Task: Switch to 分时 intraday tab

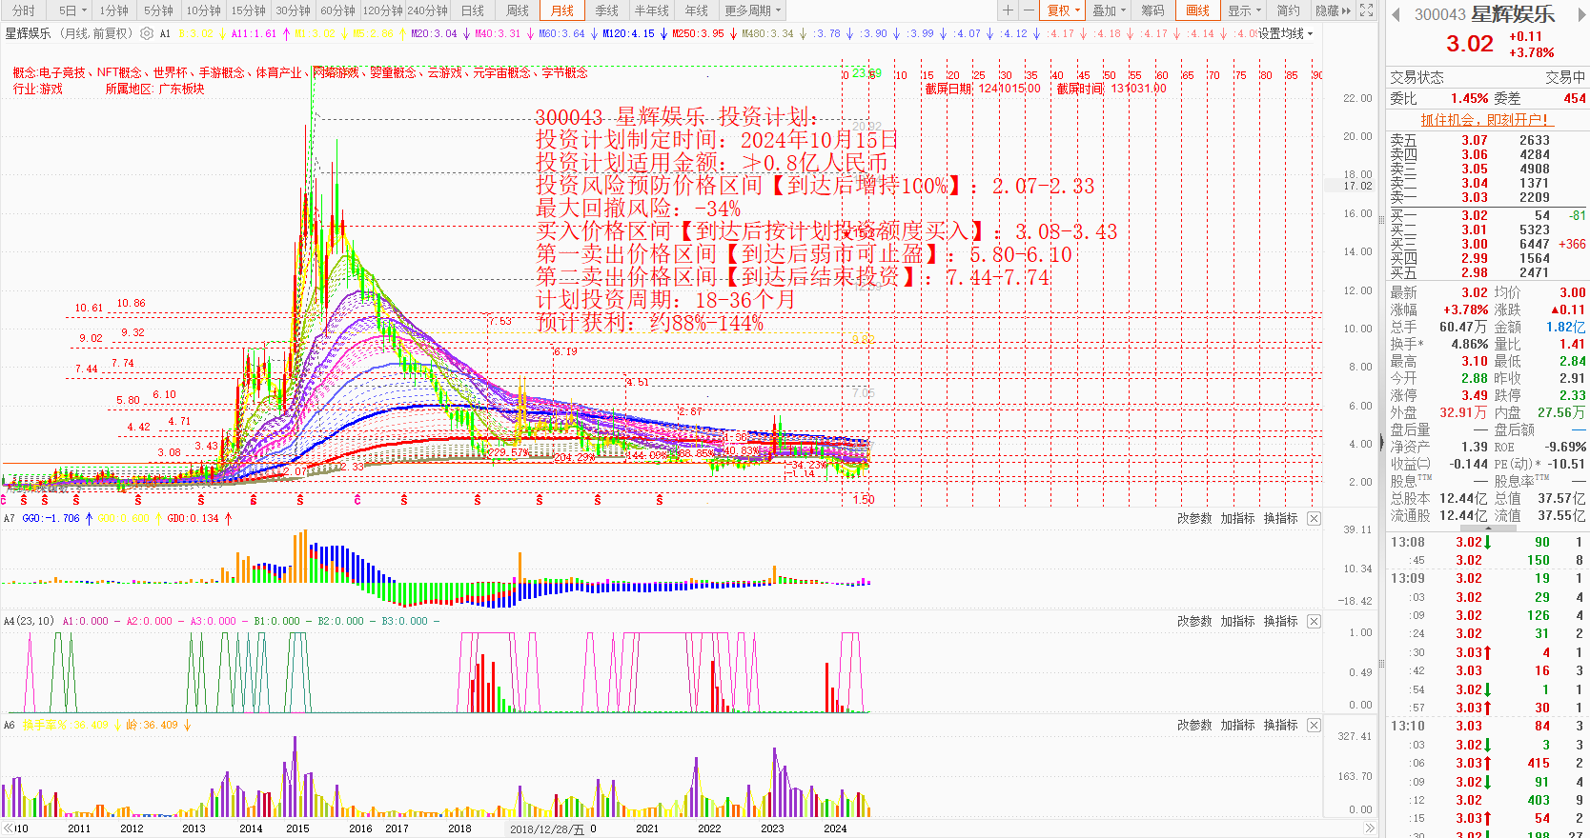Action: (23, 10)
